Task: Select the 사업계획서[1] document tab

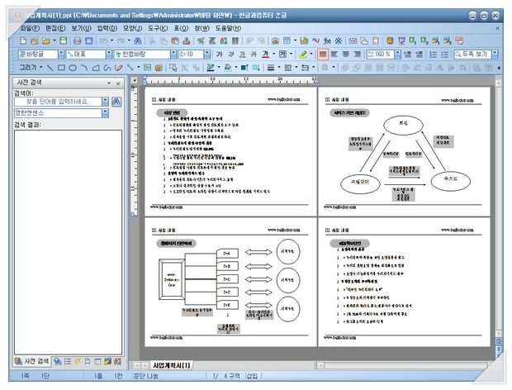Action: [x=172, y=364]
